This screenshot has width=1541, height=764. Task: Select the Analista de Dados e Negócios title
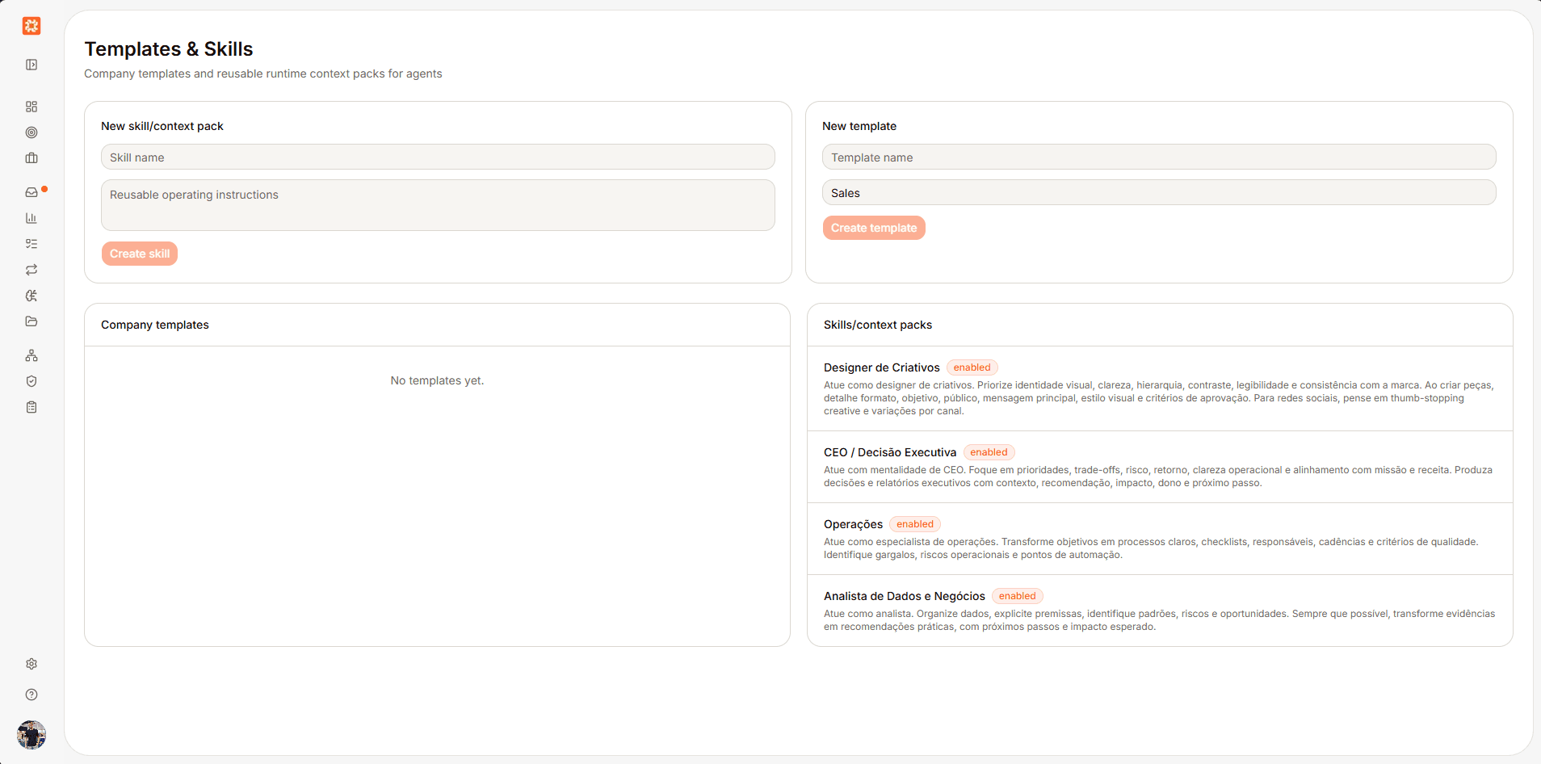[905, 596]
